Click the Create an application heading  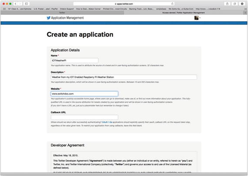pyautogui.click(x=80, y=34)
